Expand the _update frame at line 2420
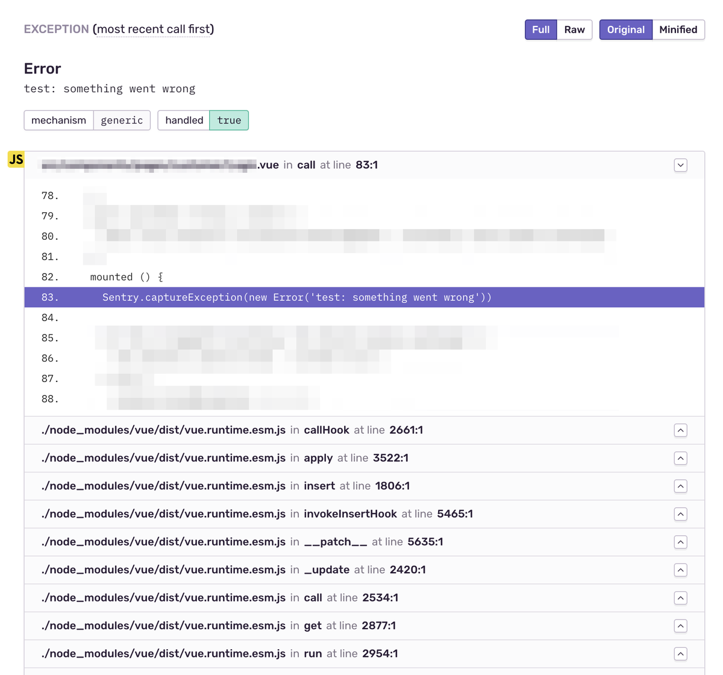The image size is (723, 675). tap(680, 570)
